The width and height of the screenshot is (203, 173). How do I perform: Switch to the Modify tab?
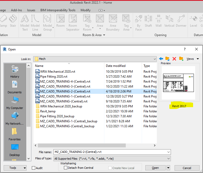85,10
